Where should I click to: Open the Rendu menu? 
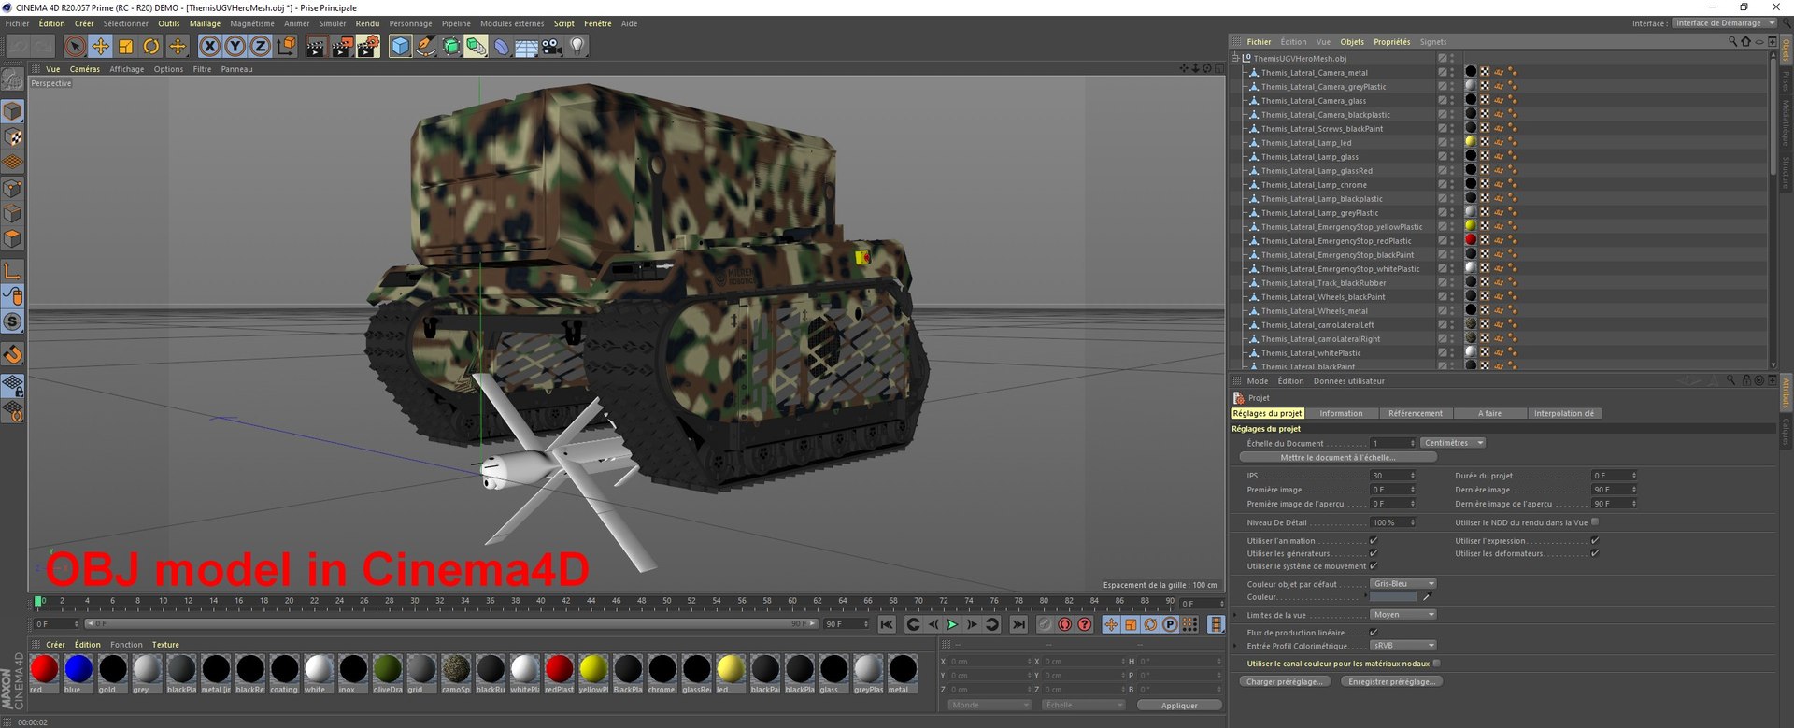point(367,23)
